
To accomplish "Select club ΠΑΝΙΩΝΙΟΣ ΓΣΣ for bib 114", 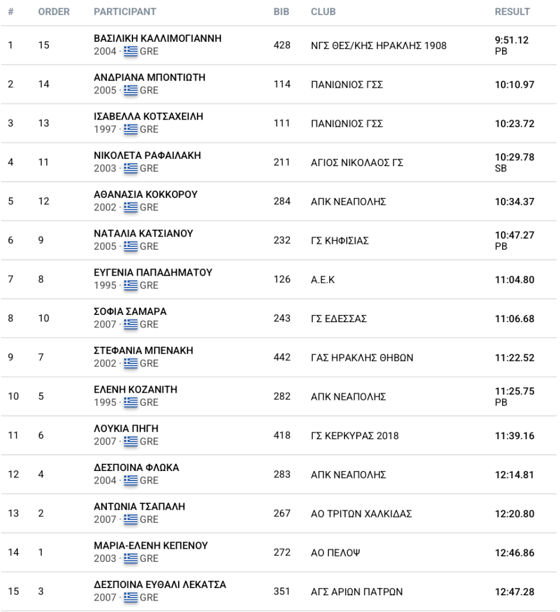I will pos(347,84).
